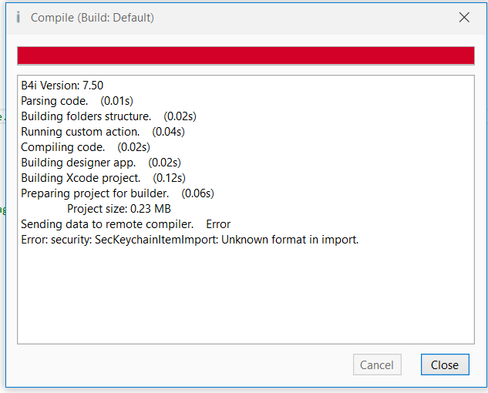Click the SecKeychainItemImport error message line
488x393 pixels.
(190, 240)
